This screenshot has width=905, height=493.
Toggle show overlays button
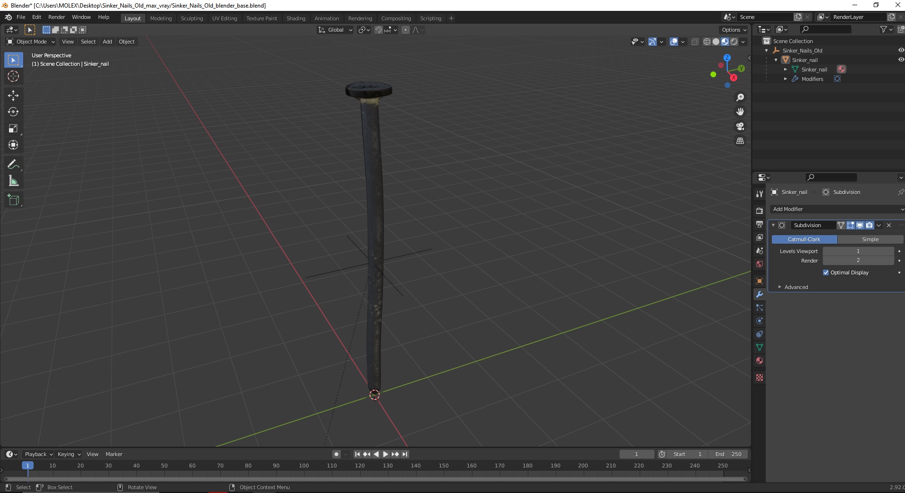[674, 42]
